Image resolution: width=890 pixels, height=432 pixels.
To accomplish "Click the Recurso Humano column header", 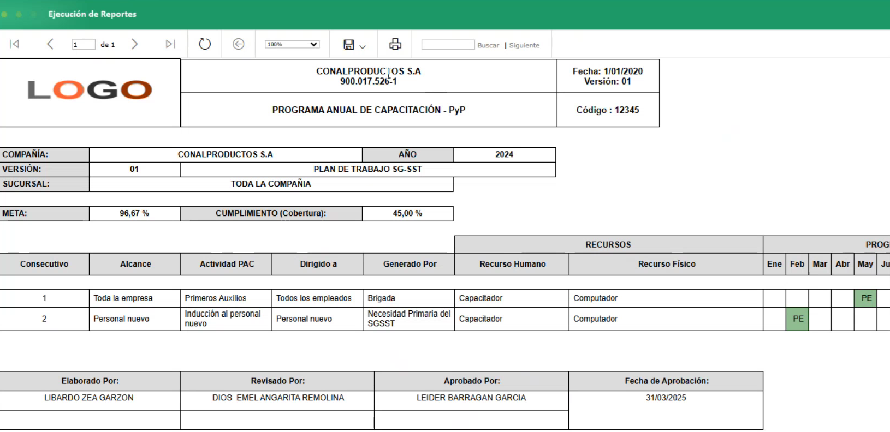I will (x=513, y=264).
